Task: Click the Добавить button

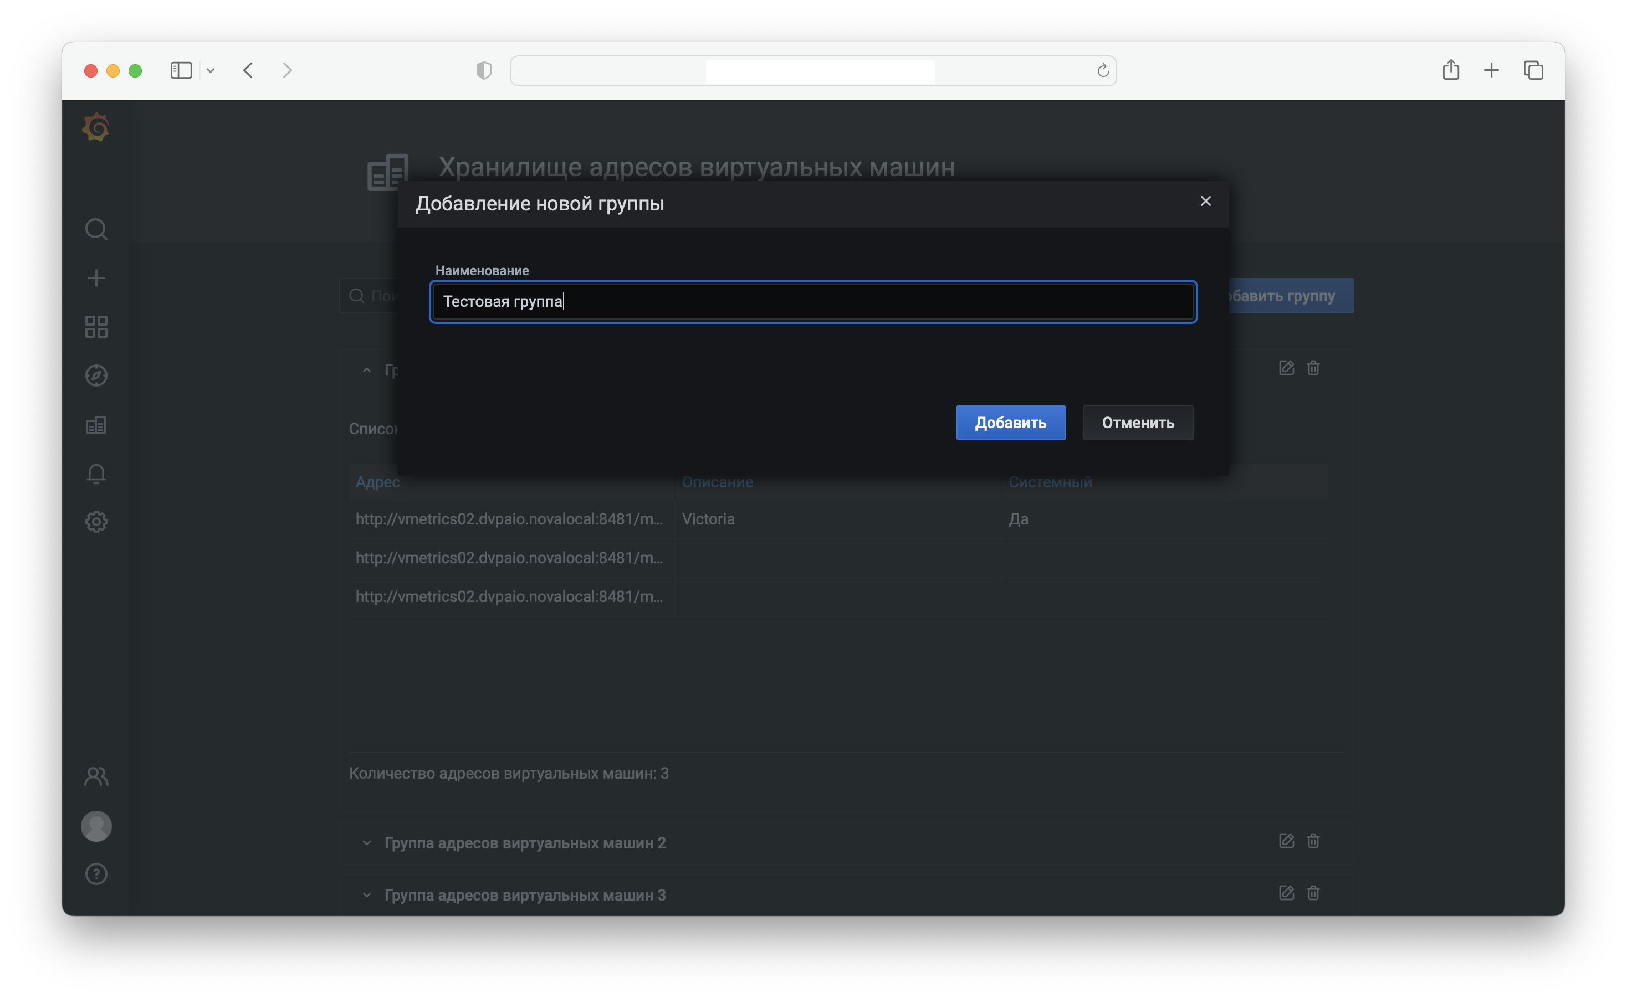Action: pos(1010,423)
